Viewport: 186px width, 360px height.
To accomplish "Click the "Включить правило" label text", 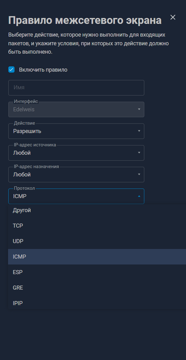I will click(43, 70).
